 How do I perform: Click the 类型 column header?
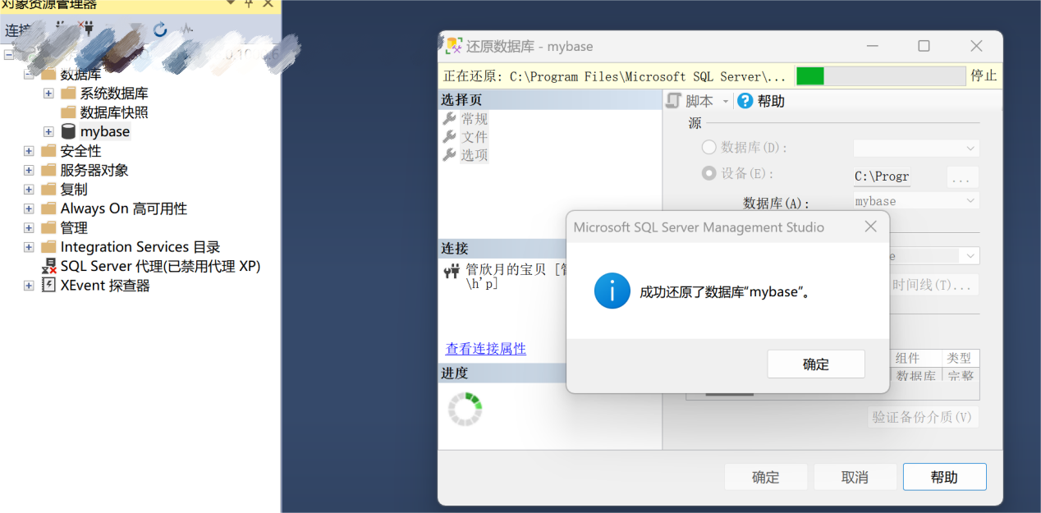959,358
